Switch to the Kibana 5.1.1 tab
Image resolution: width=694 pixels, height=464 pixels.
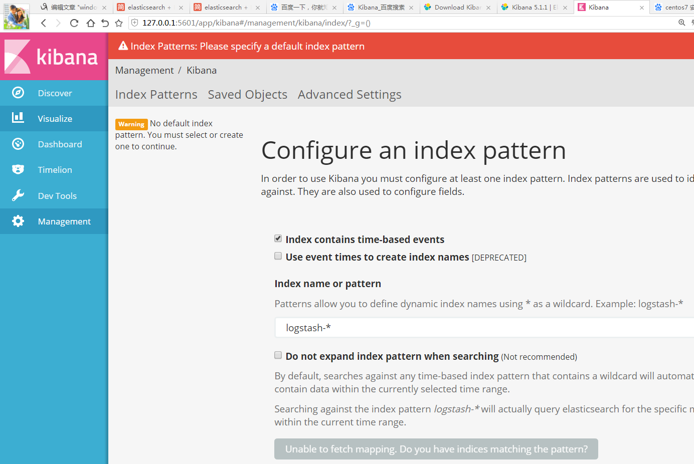(x=534, y=8)
